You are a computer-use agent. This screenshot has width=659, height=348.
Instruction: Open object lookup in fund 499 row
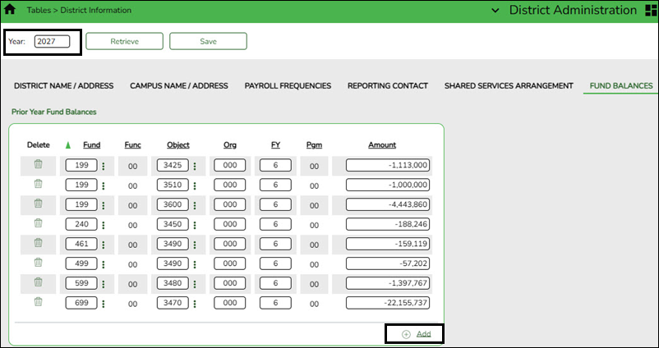point(195,264)
